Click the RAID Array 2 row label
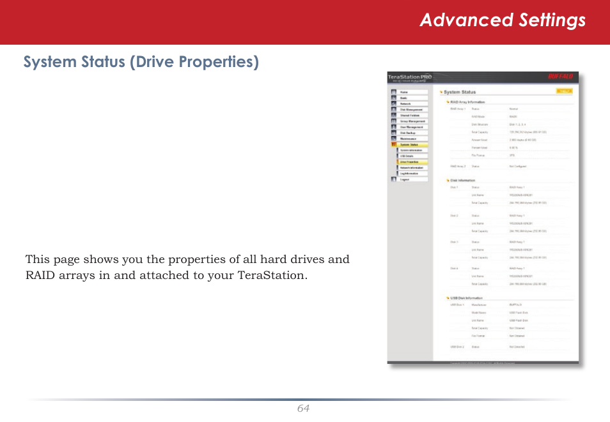 pos(458,167)
